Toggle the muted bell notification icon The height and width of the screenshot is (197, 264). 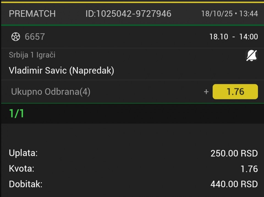tap(251, 56)
